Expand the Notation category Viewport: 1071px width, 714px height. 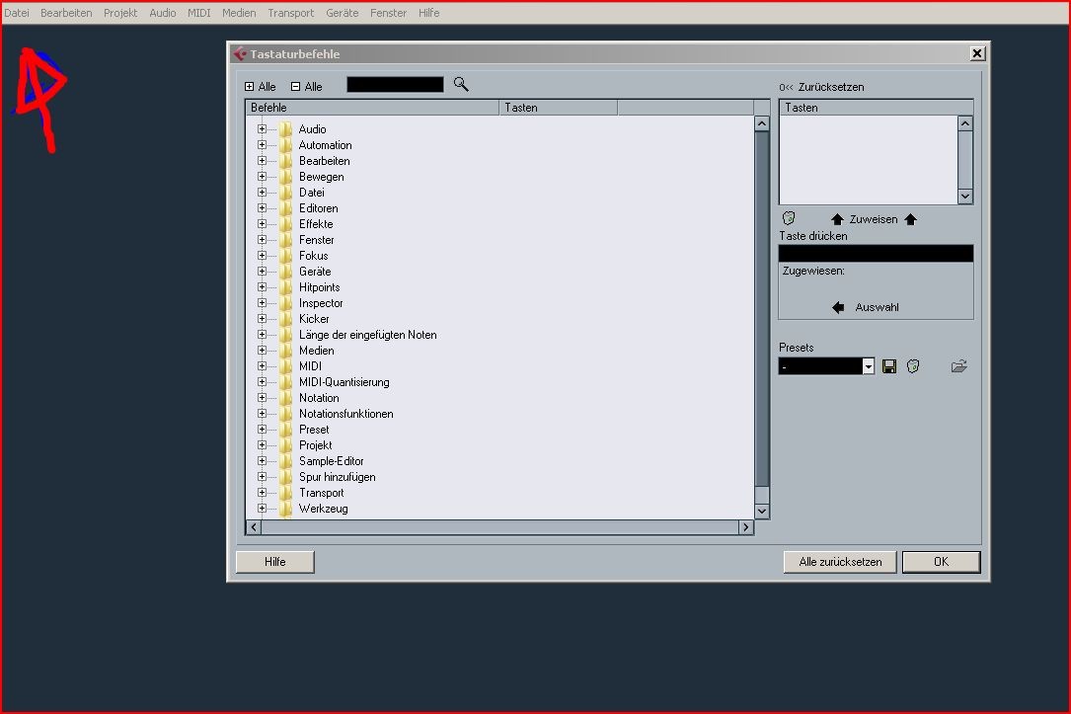262,398
